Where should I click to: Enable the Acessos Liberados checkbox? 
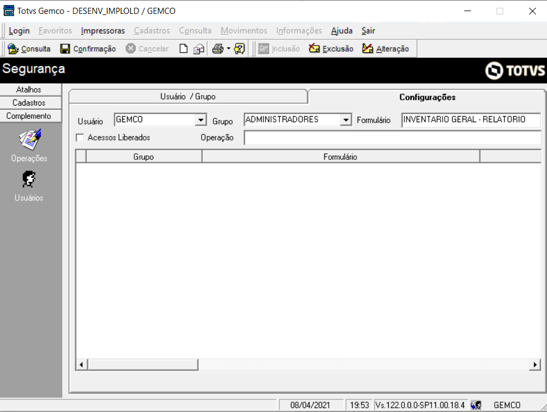[x=80, y=138]
